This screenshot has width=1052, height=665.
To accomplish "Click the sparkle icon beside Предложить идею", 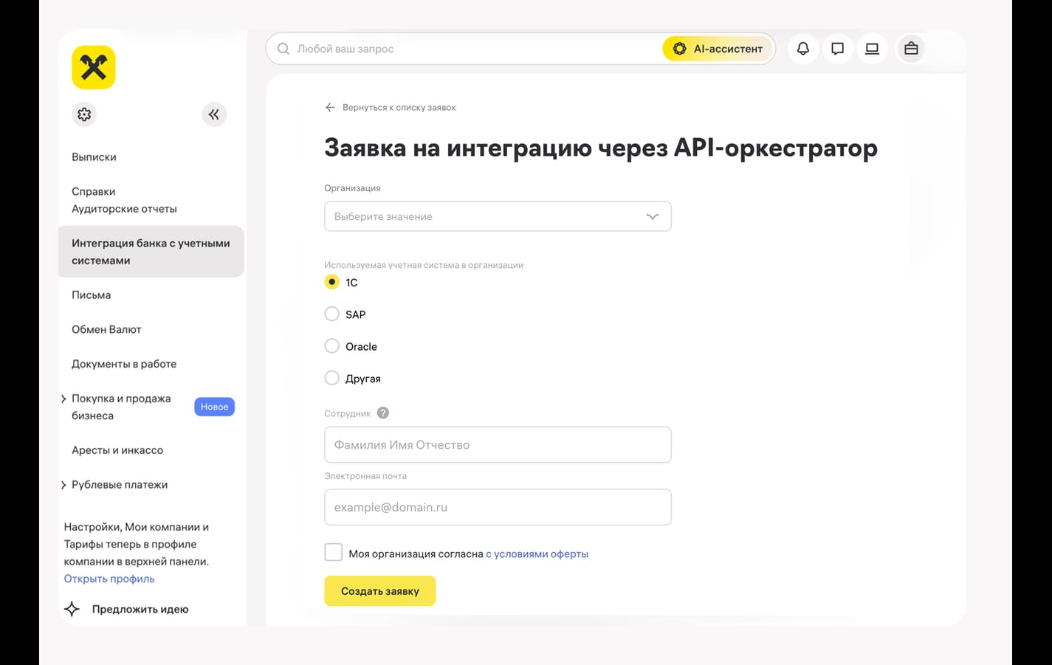I will [x=72, y=609].
